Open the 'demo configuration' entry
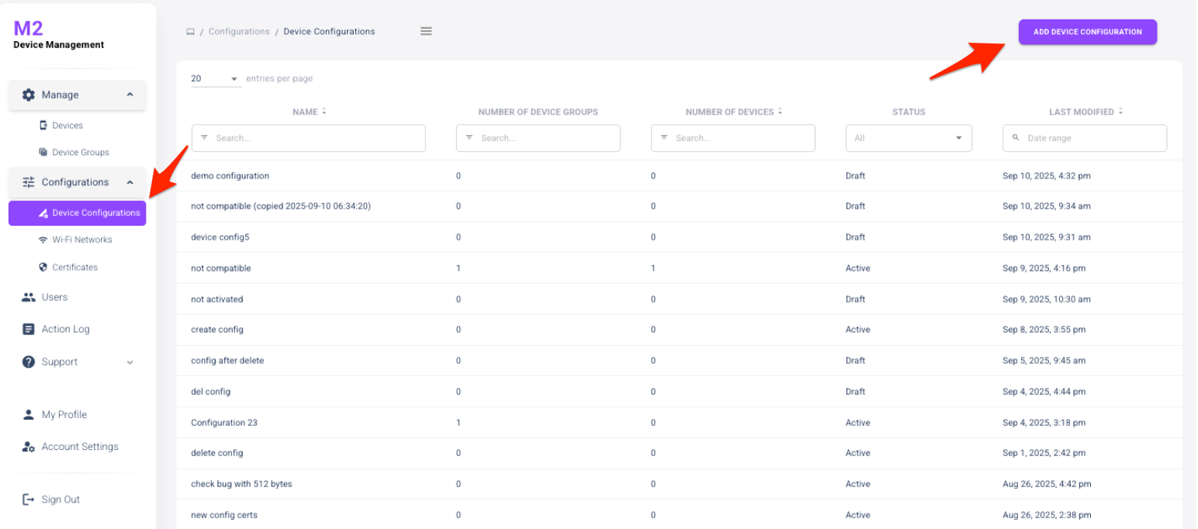 click(230, 176)
